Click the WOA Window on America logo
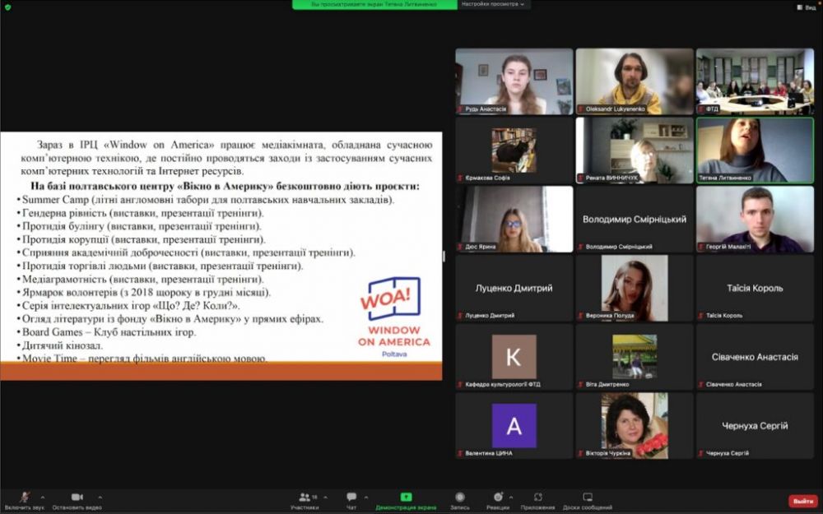This screenshot has height=514, width=823. click(x=394, y=317)
